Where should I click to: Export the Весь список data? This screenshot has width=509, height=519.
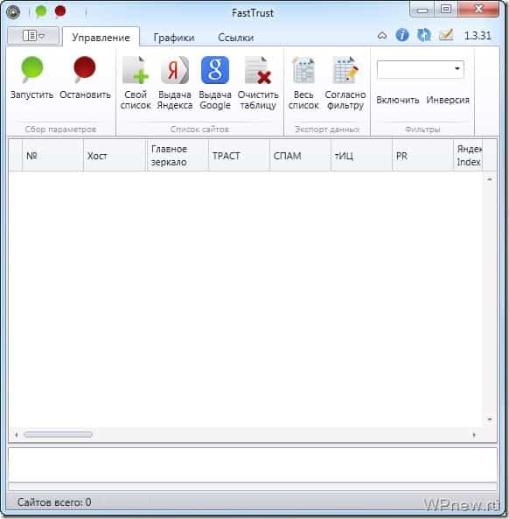click(x=303, y=83)
